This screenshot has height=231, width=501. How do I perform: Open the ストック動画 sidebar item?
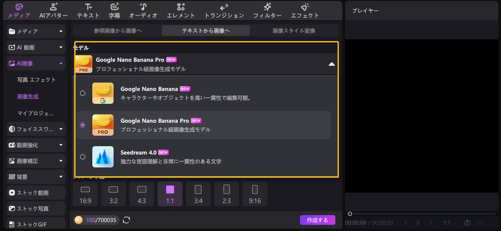pyautogui.click(x=36, y=193)
